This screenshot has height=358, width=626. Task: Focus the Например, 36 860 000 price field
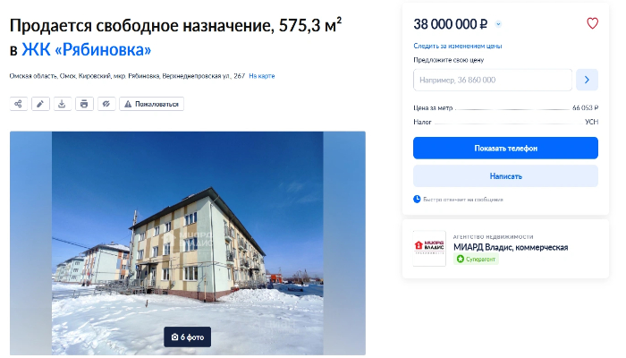(x=493, y=80)
